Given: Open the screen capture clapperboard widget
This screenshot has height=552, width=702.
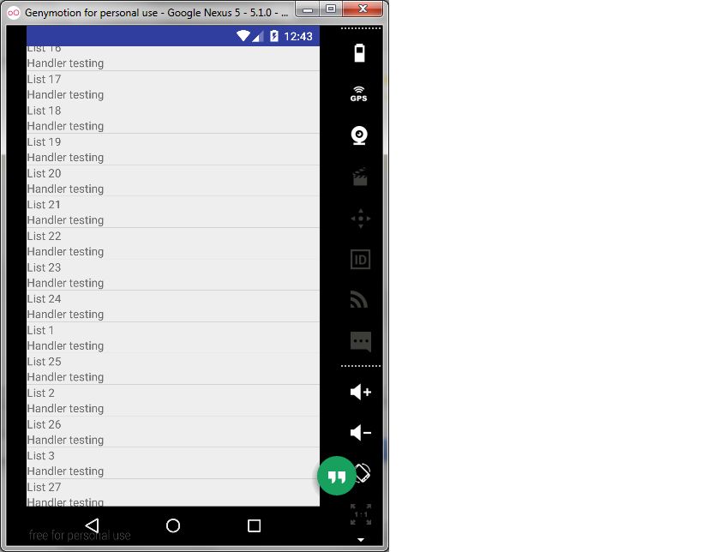Looking at the screenshot, I should click(360, 177).
